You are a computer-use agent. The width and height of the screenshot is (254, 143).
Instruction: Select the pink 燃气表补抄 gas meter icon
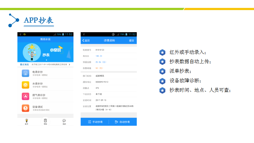[x=26, y=97]
